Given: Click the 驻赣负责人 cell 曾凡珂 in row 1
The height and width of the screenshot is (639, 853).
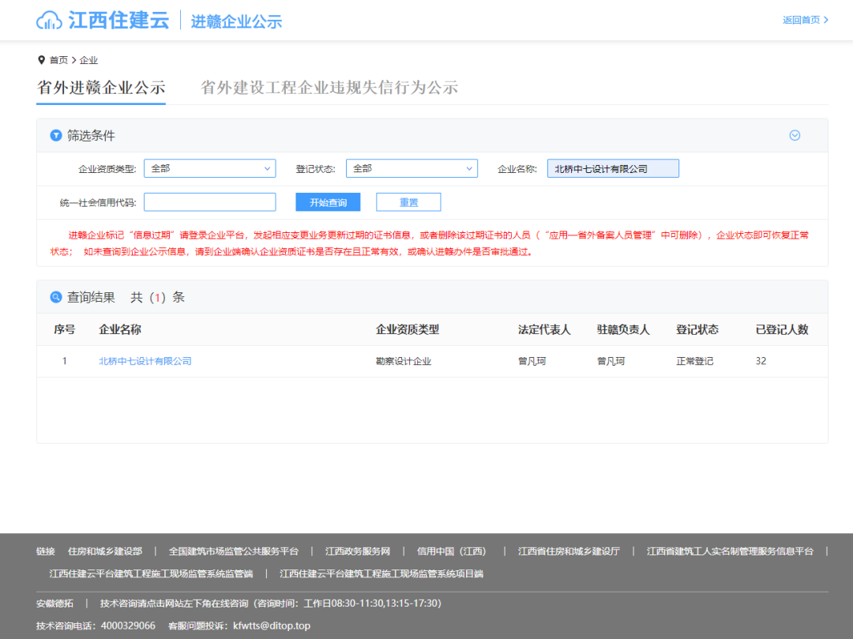Looking at the screenshot, I should [611, 361].
